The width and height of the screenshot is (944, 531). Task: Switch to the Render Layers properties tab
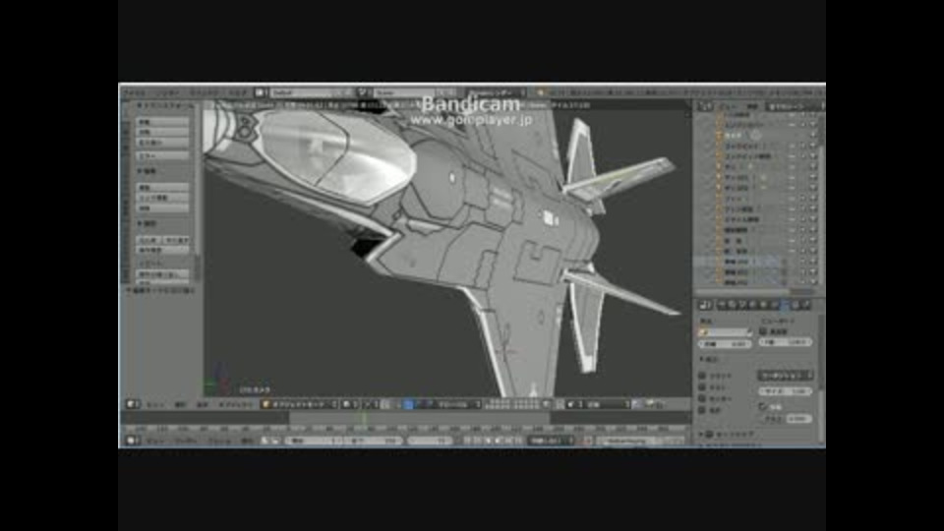point(733,305)
